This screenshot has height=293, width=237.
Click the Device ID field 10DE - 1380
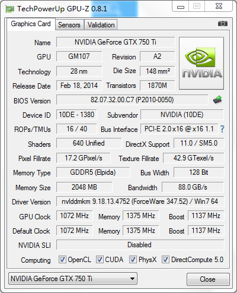tap(76, 115)
